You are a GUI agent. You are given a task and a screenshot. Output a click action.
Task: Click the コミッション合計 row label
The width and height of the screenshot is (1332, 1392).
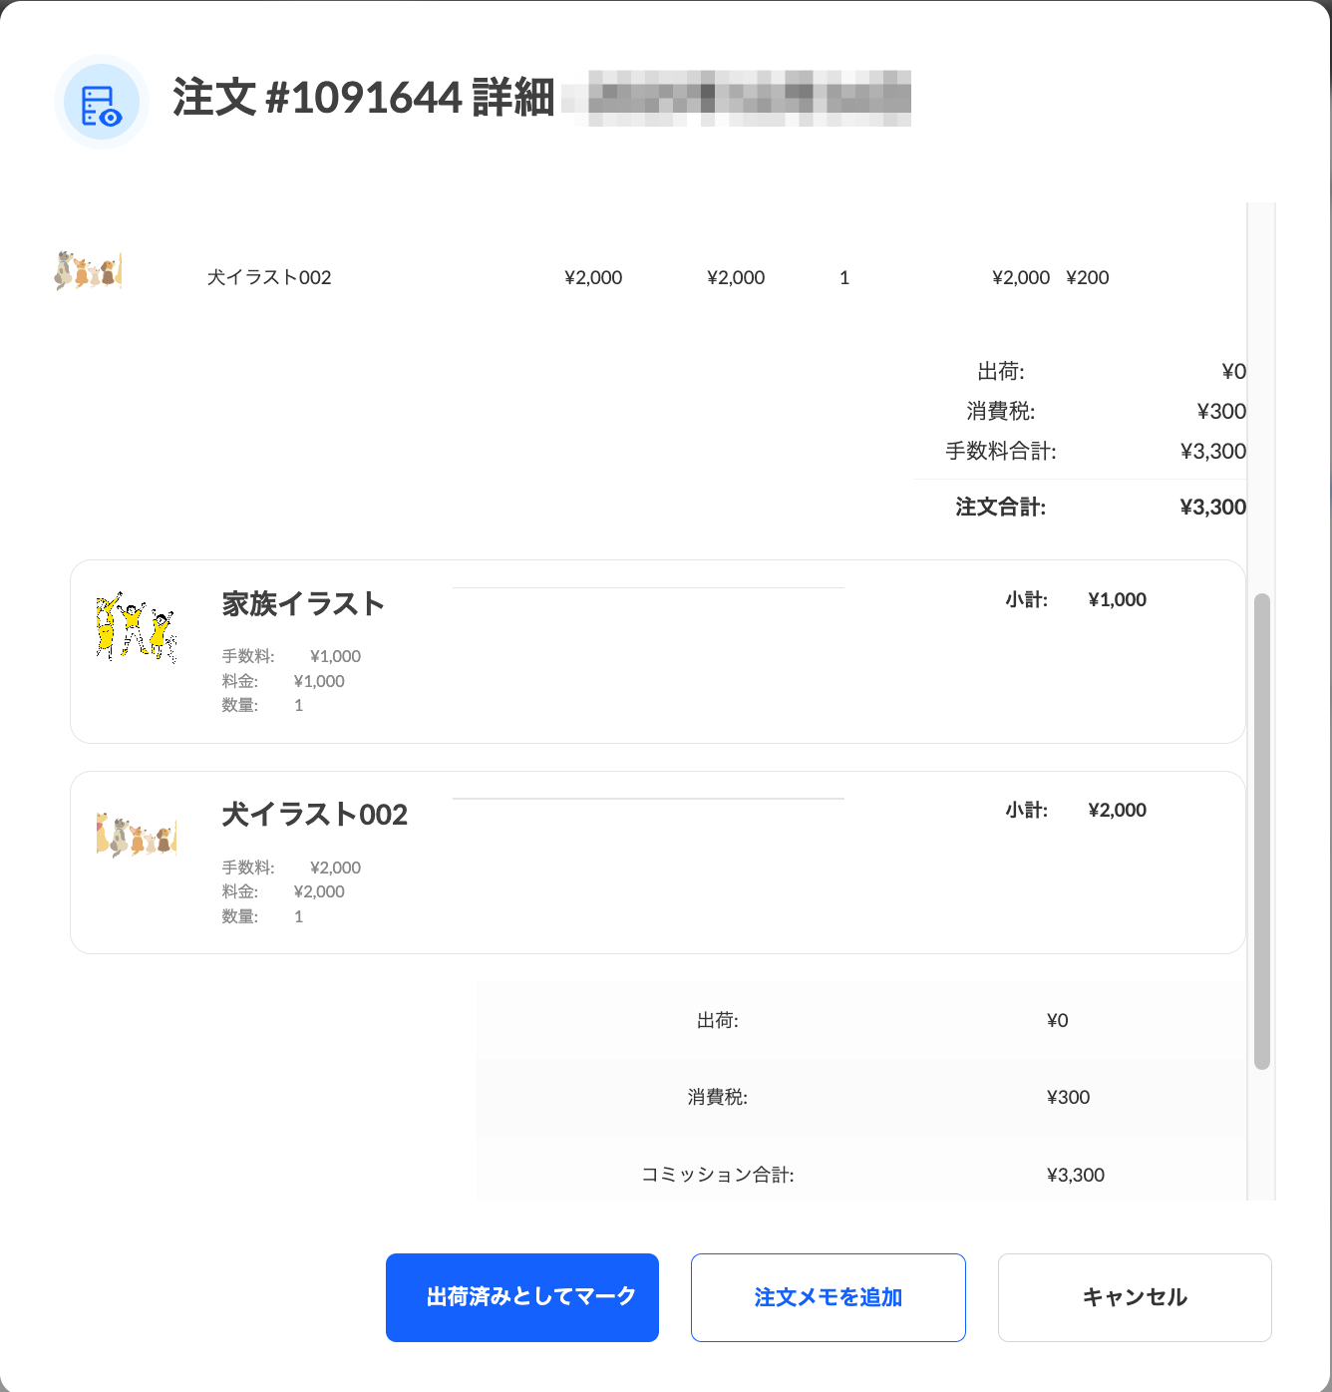(717, 1175)
